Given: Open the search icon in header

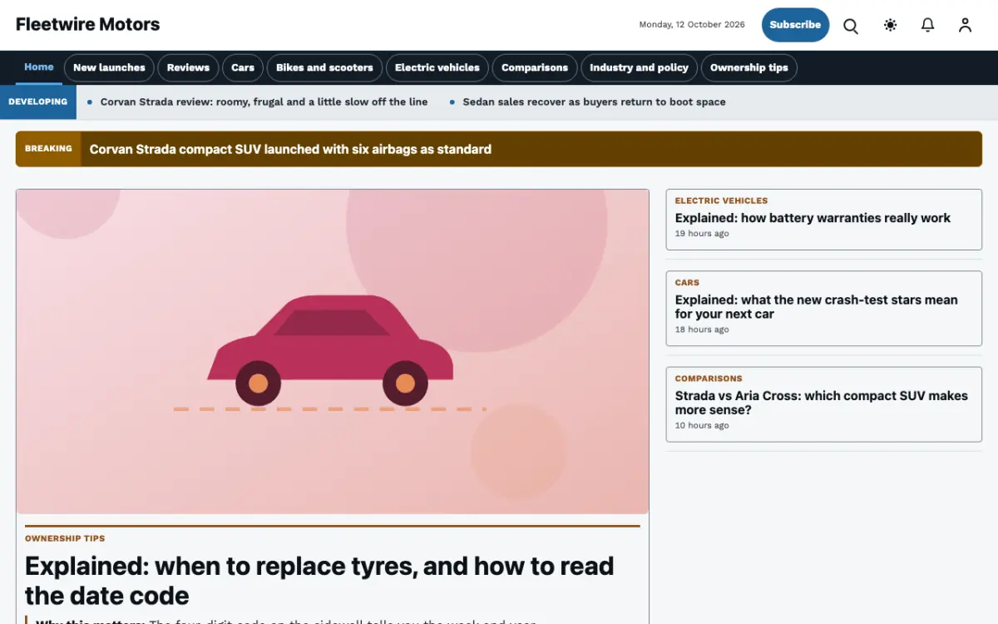Looking at the screenshot, I should coord(851,25).
